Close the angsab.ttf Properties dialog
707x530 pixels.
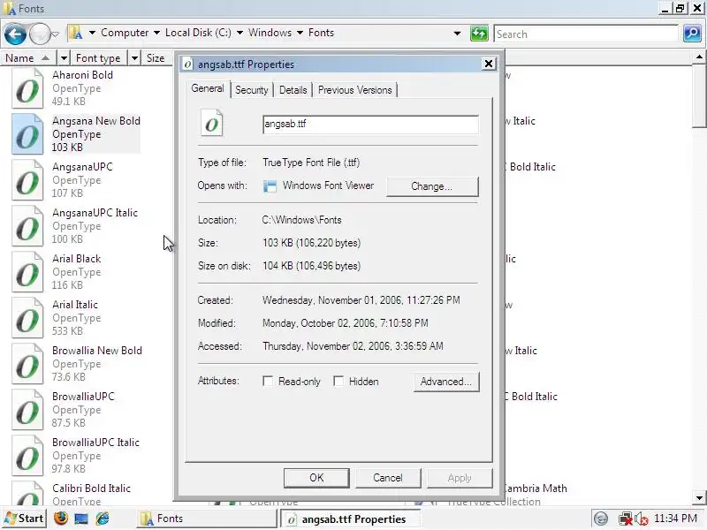click(x=489, y=64)
